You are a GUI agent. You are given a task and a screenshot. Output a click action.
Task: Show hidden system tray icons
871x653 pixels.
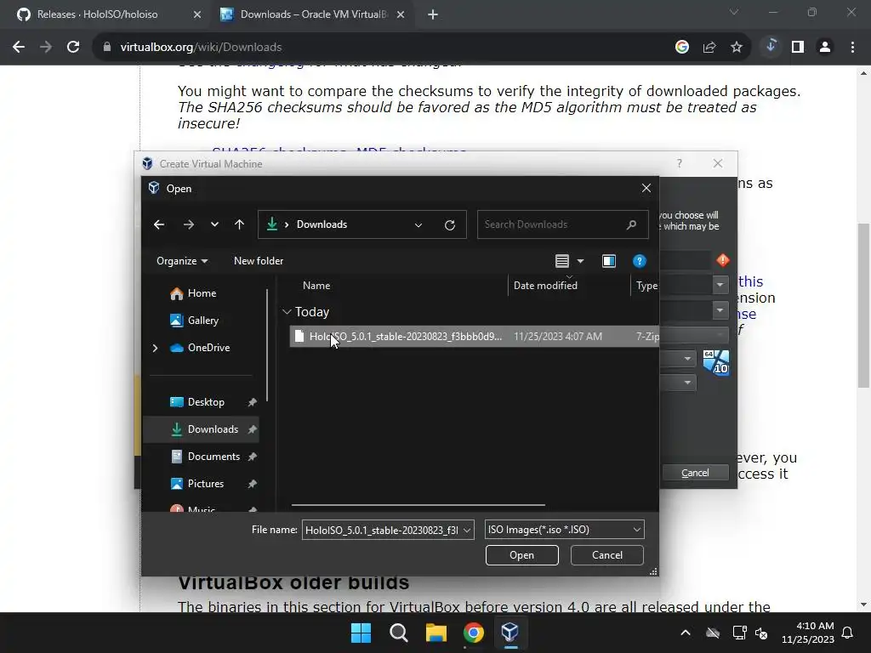click(x=686, y=633)
